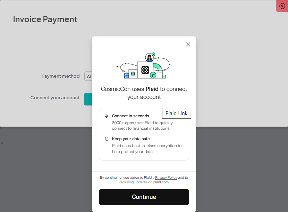The image size is (288, 212).
Task: Click the Plaid logo in the illustration
Action: 145,70
